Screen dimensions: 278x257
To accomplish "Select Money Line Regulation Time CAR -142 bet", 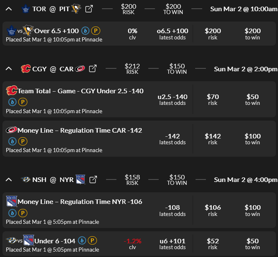I will click(80, 131).
